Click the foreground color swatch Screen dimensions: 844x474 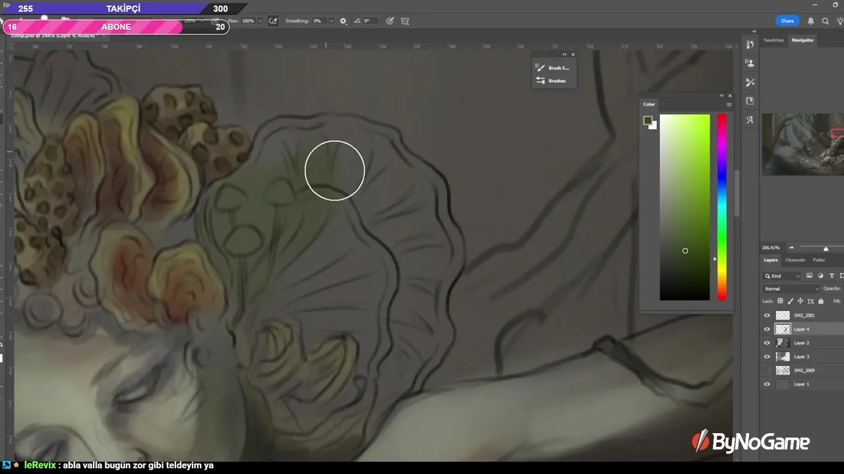pos(648,120)
